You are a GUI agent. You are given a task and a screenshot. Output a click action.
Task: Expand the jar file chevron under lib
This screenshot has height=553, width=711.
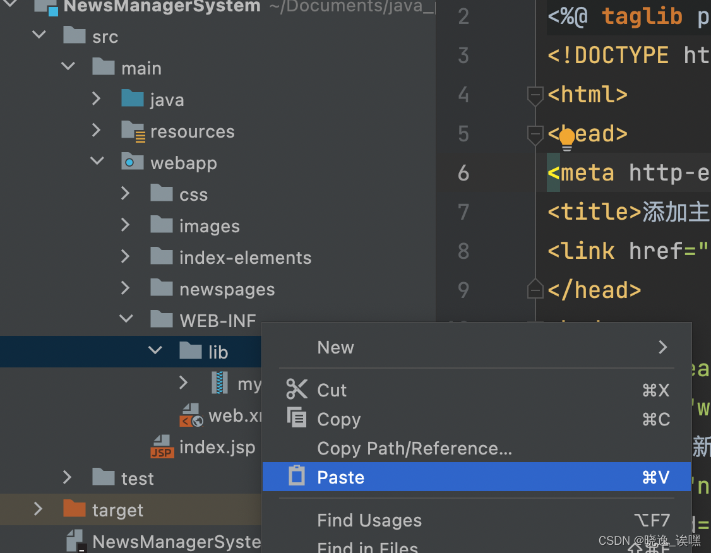click(183, 382)
